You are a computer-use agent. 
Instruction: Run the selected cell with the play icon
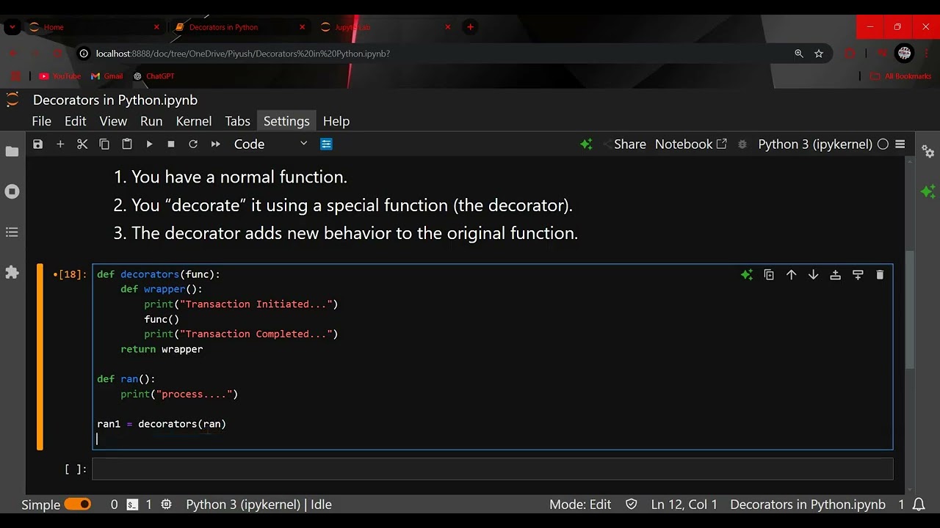tap(149, 144)
